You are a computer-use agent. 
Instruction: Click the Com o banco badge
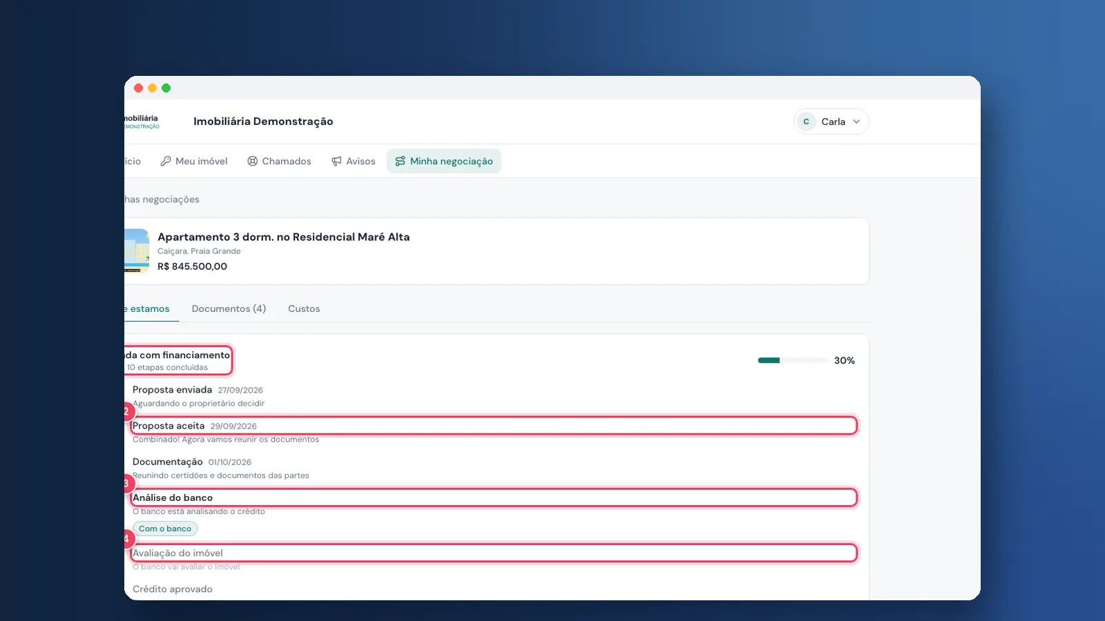(x=165, y=529)
